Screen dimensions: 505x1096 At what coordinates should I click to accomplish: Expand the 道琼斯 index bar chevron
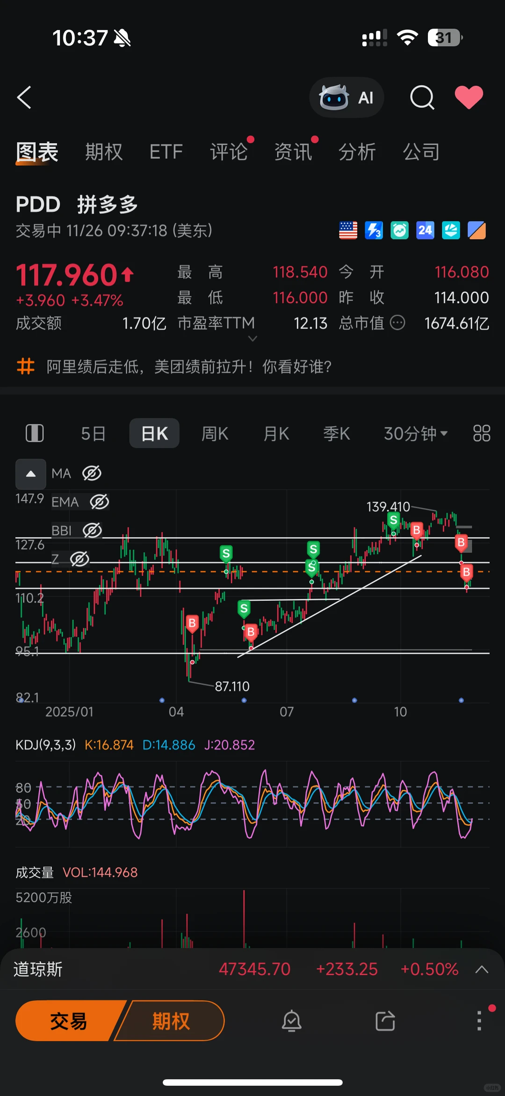[x=482, y=969]
